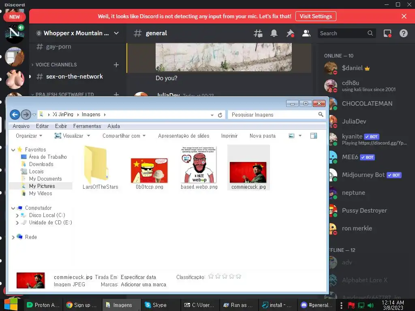Viewport: 415px width, 311px height.
Task: Start Apresentação de slides
Action: (x=184, y=136)
